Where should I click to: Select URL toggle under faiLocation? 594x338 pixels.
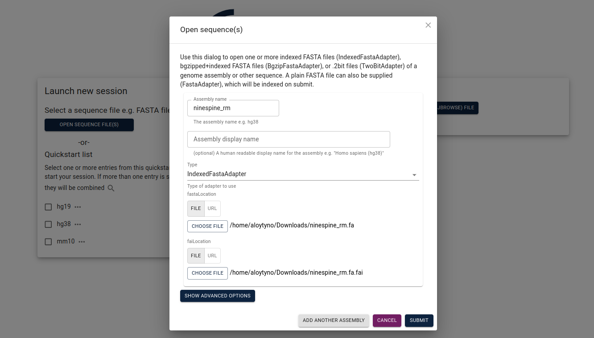pyautogui.click(x=212, y=256)
